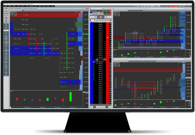This screenshot has height=135, width=195.
Task: Click the green highlighted price row in DOM ladder
Action: (x=100, y=60)
